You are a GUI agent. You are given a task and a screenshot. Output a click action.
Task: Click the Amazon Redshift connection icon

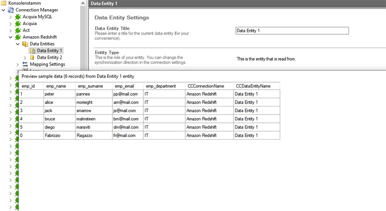(18, 37)
